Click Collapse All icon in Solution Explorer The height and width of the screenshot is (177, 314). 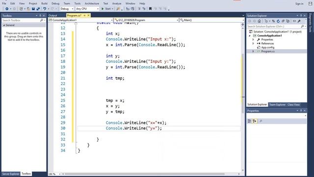[x=283, y=21]
